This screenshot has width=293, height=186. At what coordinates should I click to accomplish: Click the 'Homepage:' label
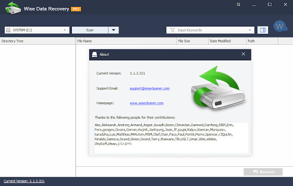(105, 103)
